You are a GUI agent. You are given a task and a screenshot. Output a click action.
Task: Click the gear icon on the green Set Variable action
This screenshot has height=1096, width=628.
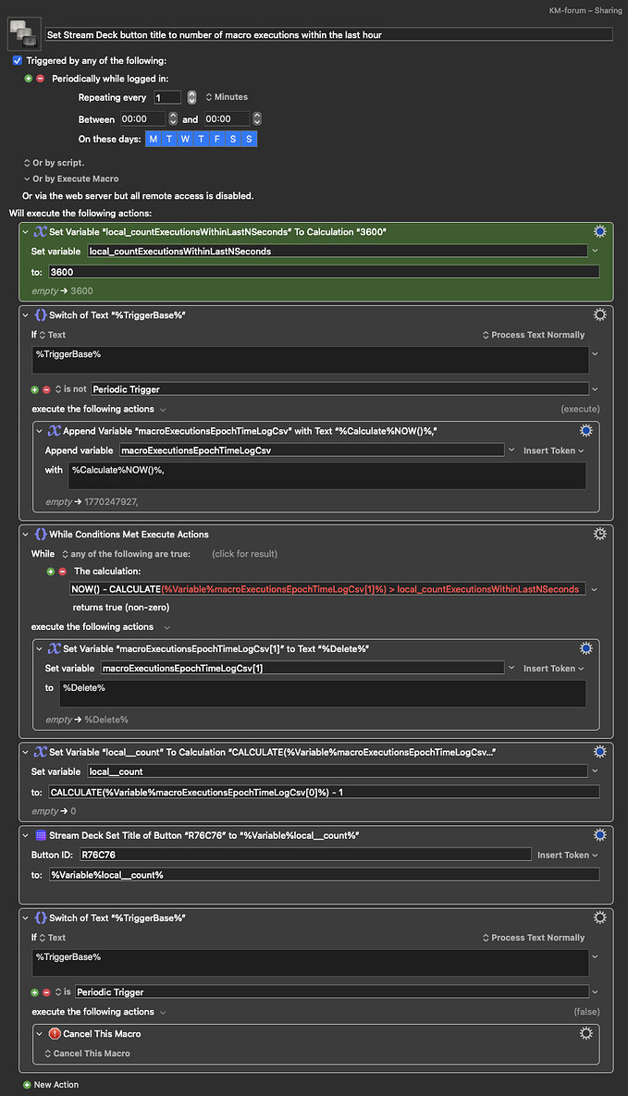pos(599,231)
